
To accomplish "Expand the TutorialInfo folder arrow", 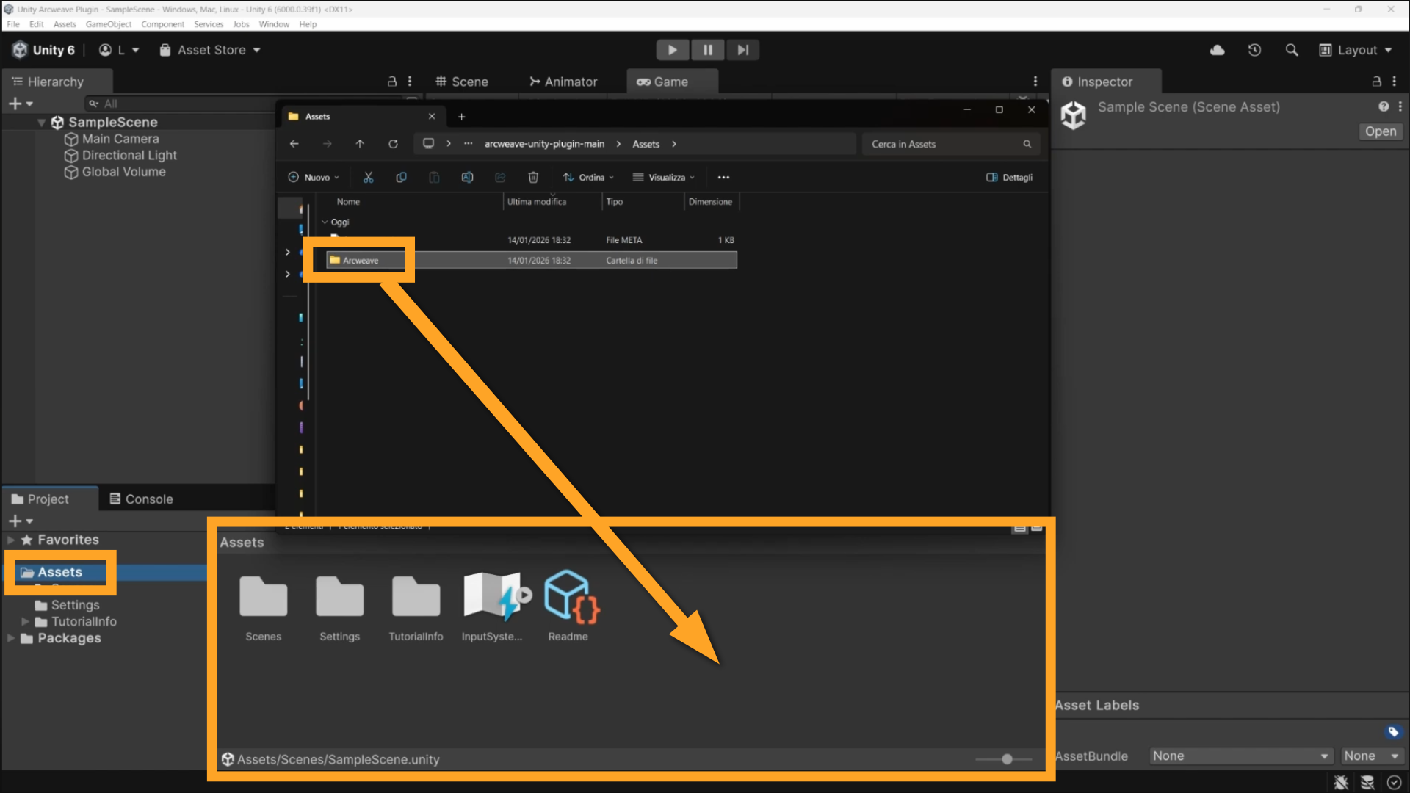I will [26, 622].
